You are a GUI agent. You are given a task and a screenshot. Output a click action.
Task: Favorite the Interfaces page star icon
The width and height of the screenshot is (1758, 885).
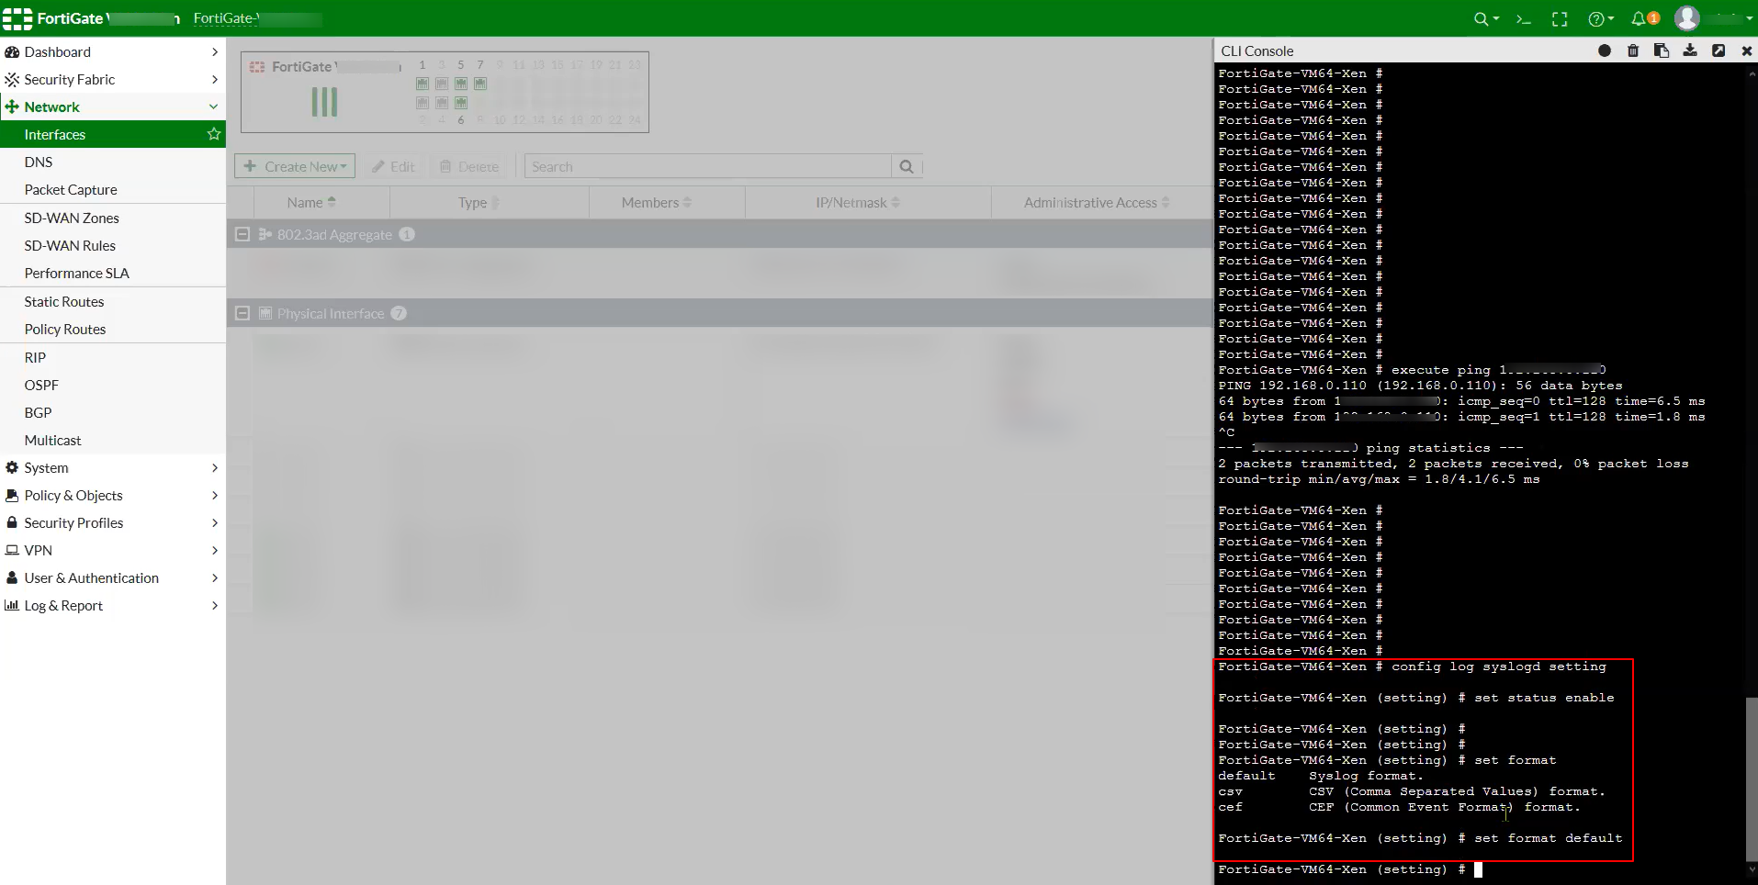pyautogui.click(x=214, y=134)
